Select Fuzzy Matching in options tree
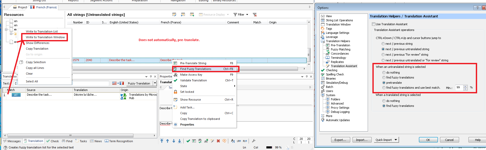 coord(341,49)
